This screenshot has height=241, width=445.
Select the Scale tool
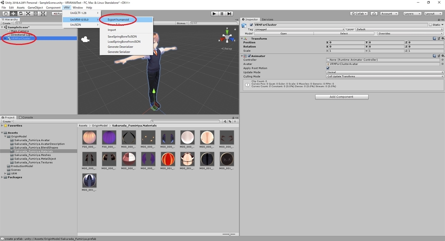tap(28, 14)
